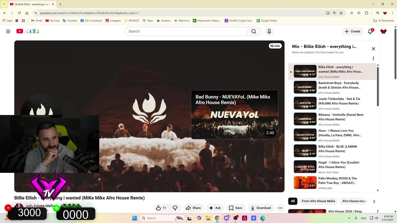Click the Chrome address bar URL
Viewport: 397px width, 223px height.
click(x=89, y=13)
